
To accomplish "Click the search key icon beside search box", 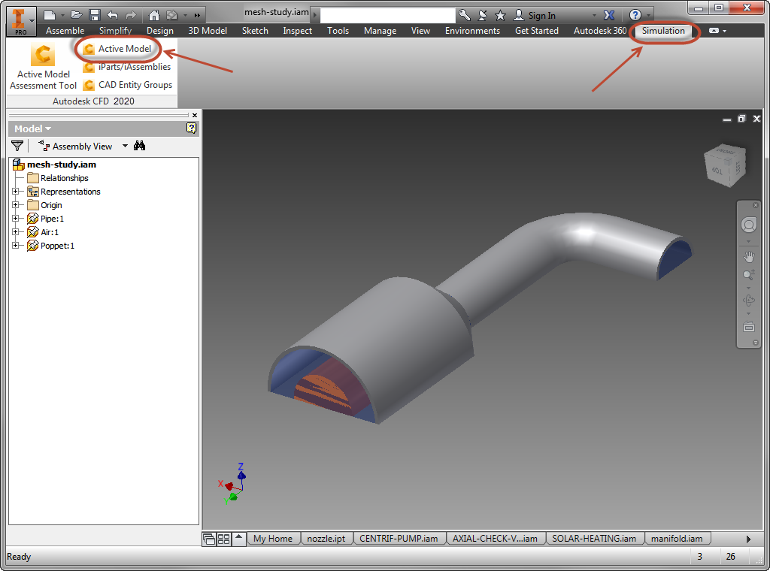I will (464, 15).
